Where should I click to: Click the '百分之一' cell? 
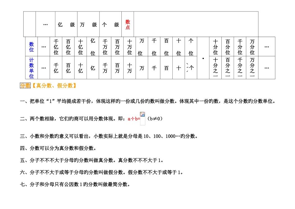tap(228, 68)
